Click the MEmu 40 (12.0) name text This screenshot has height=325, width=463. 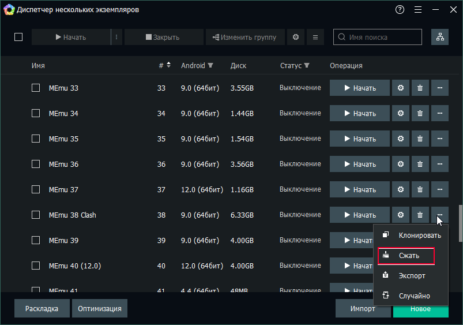pos(75,266)
